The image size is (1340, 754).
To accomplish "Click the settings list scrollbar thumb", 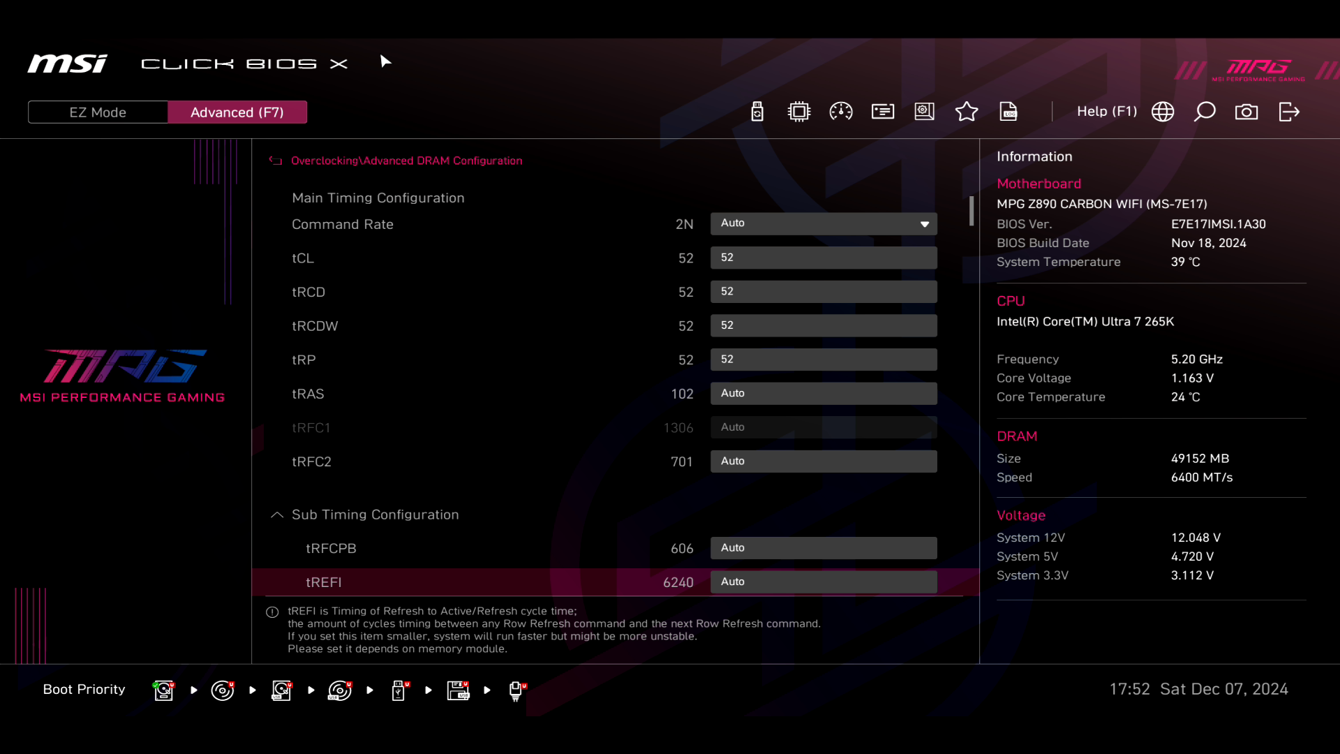I will pos(971,211).
